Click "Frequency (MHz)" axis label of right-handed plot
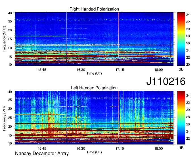193x157 pixels. (4, 39)
